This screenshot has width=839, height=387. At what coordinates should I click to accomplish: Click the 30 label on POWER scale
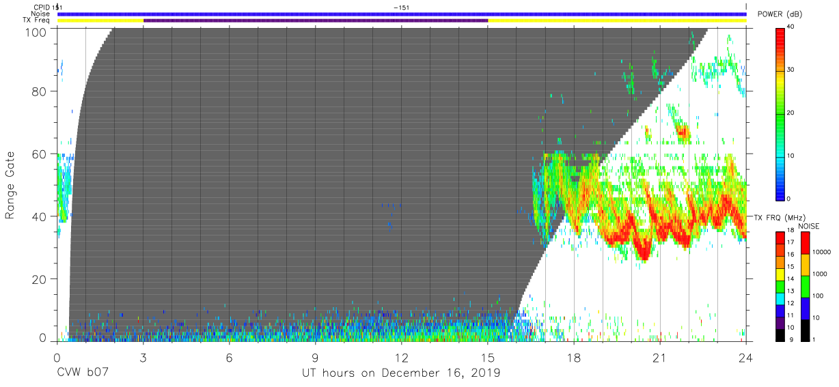[x=791, y=70]
